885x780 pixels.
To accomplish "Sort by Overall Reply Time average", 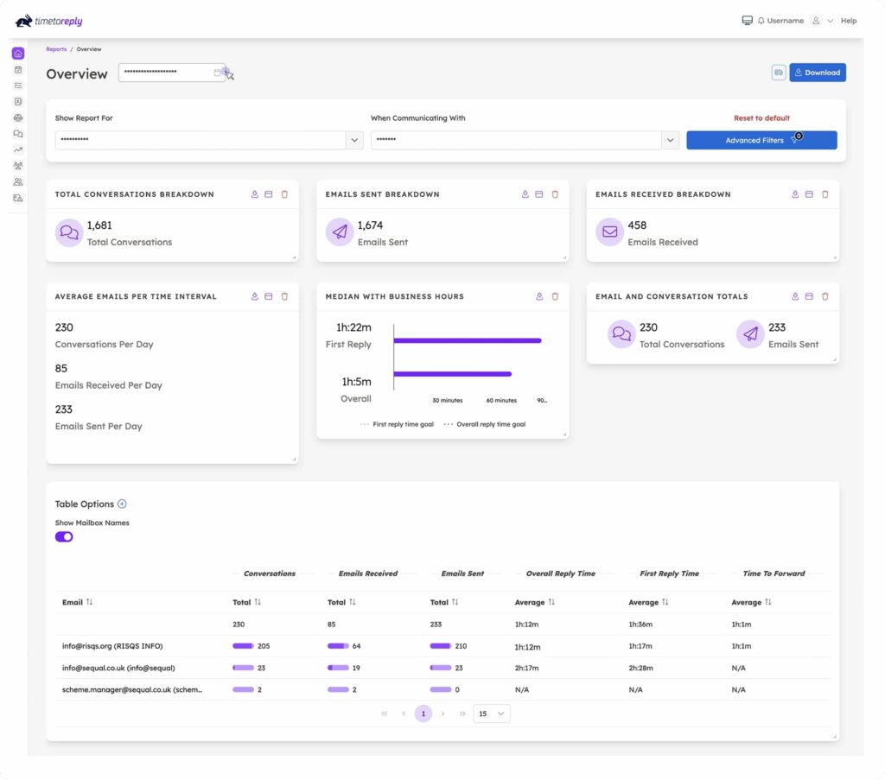I will (551, 602).
